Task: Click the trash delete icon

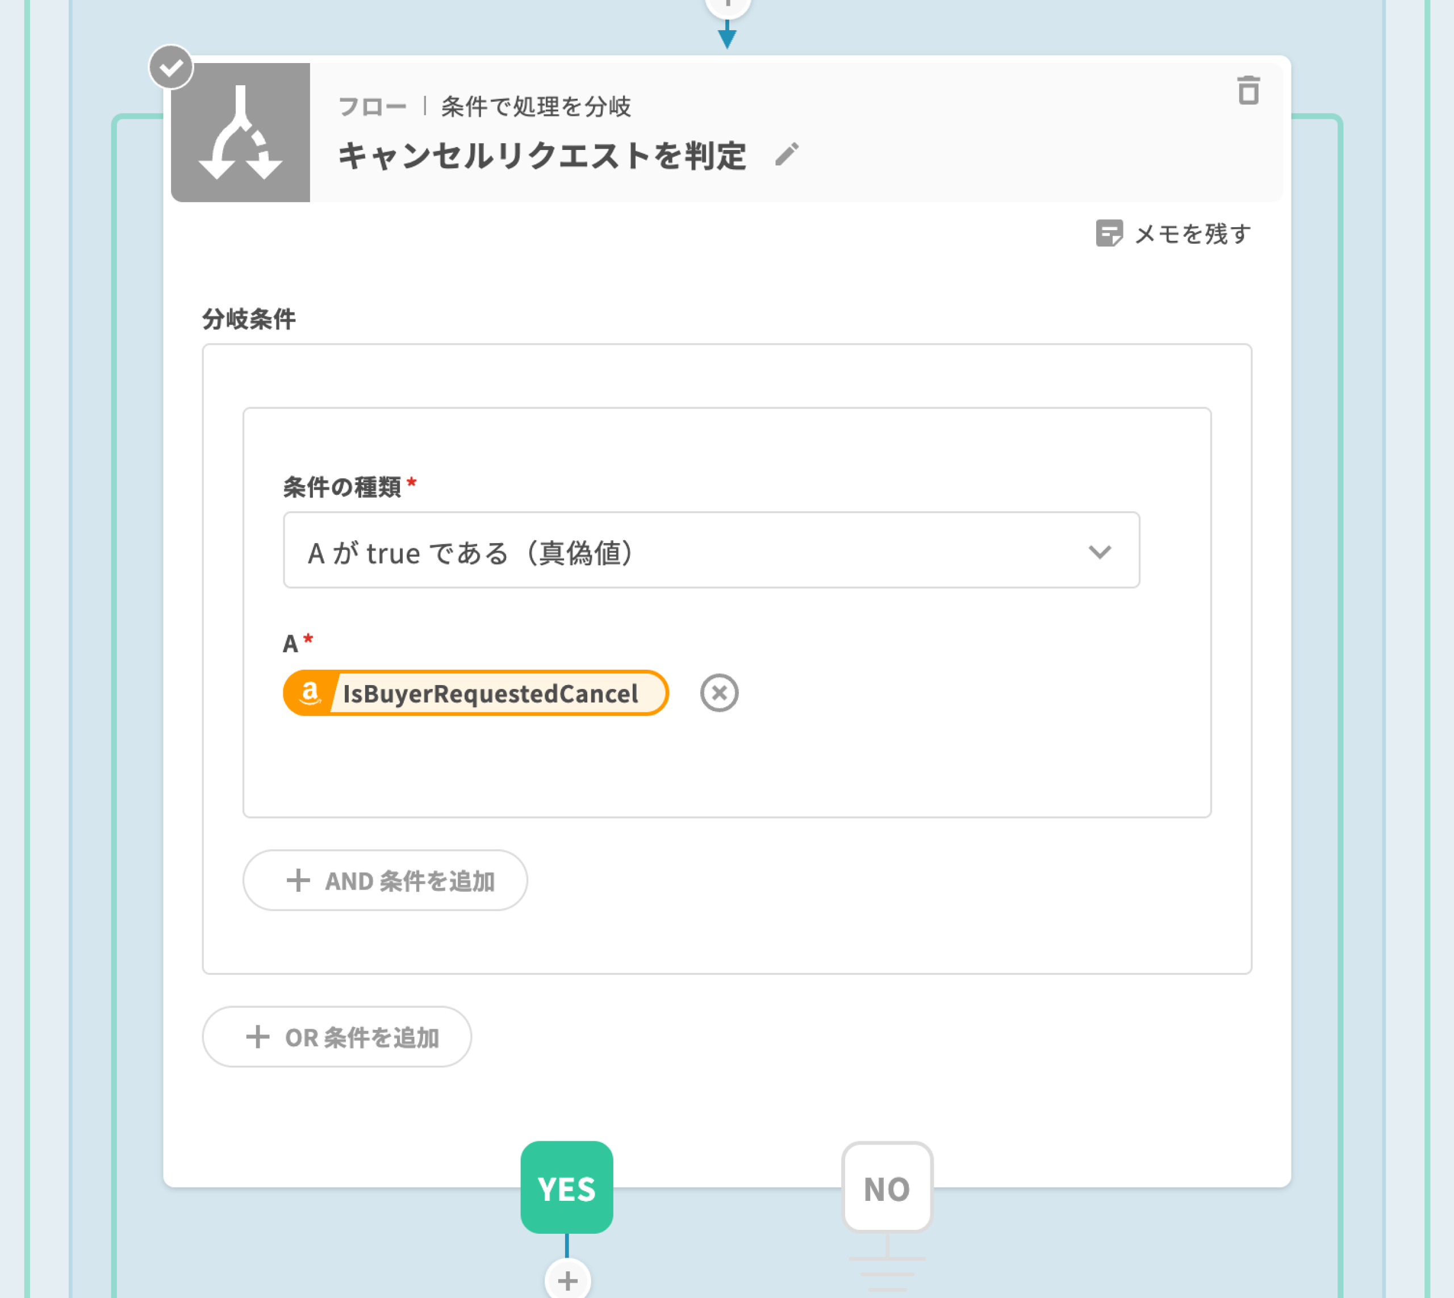Action: pyautogui.click(x=1247, y=90)
